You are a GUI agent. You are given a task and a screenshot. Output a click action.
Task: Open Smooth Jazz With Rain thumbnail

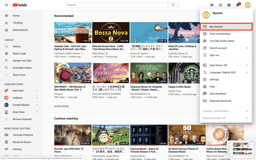(73, 135)
